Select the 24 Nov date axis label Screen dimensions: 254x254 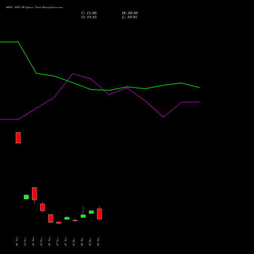(x=33, y=241)
